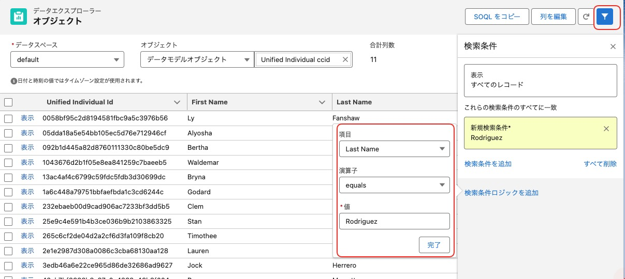625x279 pixels.
Task: Click 列を編集 button
Action: 553,17
